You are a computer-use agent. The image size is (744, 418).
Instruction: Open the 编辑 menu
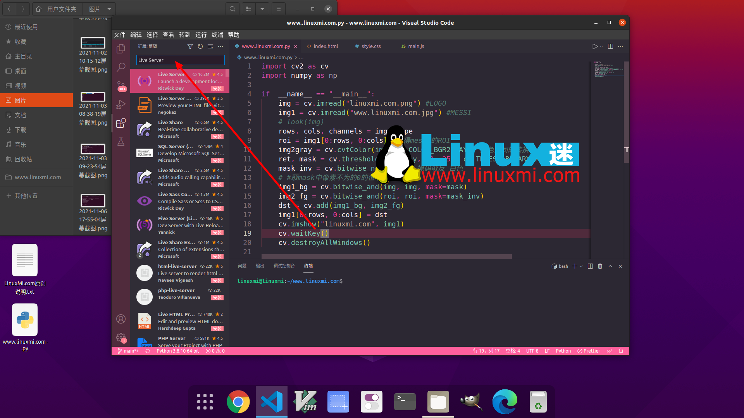click(x=136, y=35)
